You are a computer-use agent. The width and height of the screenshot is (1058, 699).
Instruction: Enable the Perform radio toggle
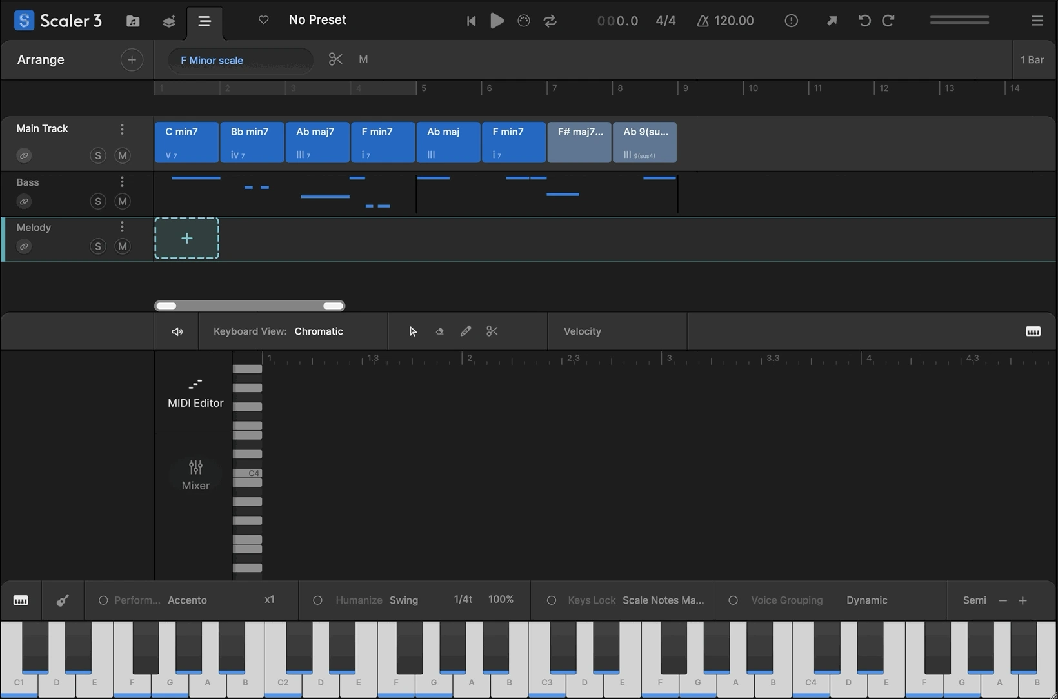click(103, 600)
